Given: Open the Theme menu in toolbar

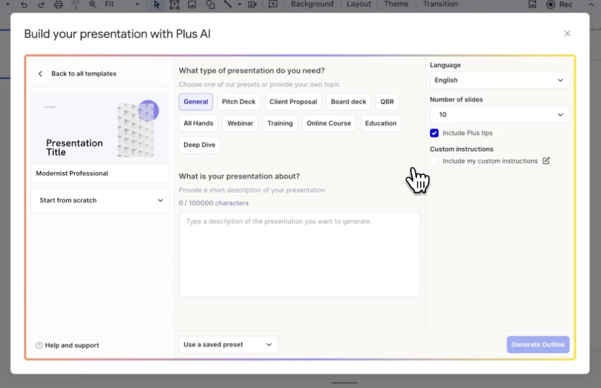Looking at the screenshot, I should pos(396,4).
